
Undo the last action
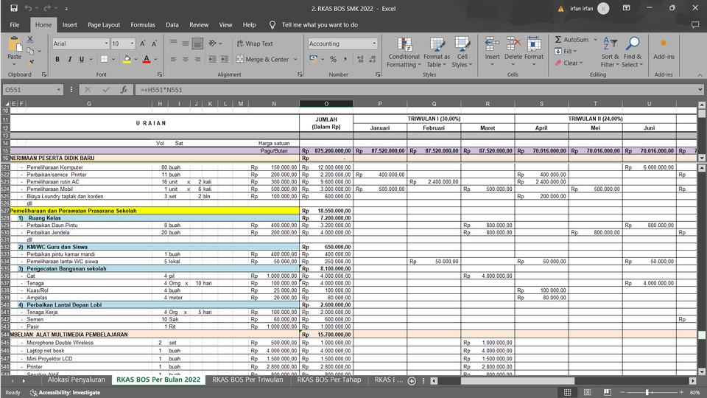point(28,8)
